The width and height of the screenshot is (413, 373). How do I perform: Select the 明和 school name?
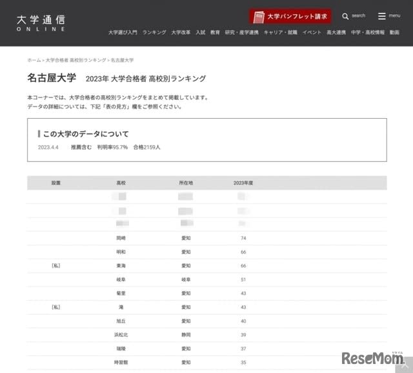point(121,252)
